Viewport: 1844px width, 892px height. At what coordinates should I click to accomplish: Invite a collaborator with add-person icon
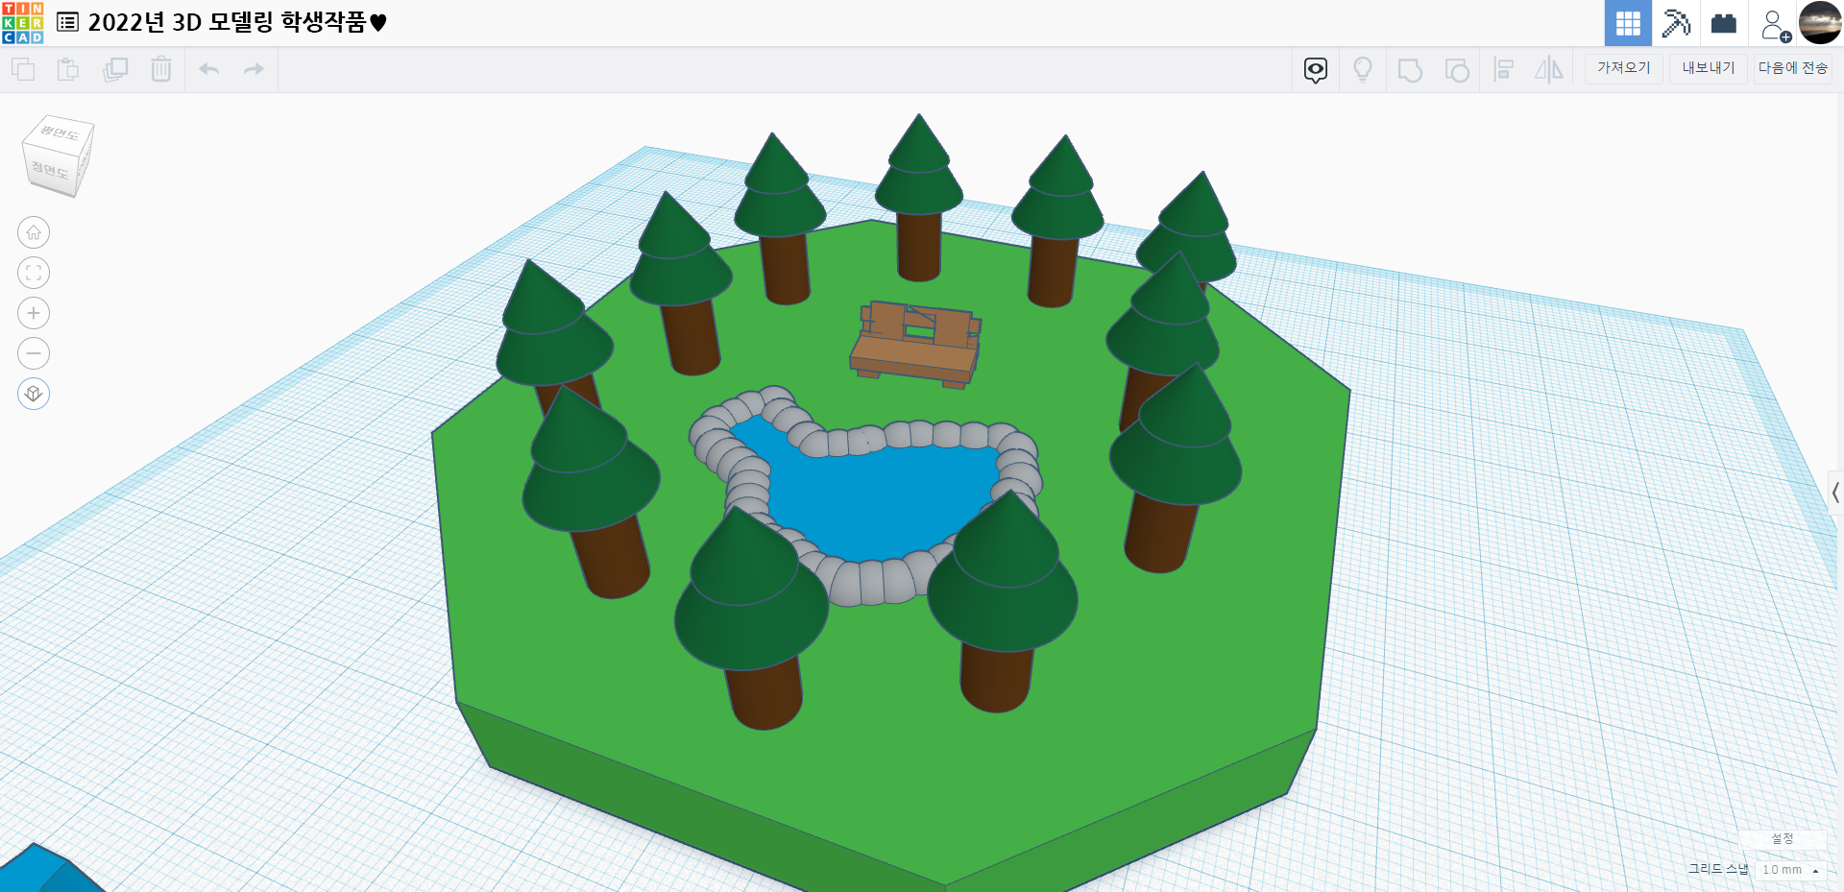click(x=1774, y=25)
